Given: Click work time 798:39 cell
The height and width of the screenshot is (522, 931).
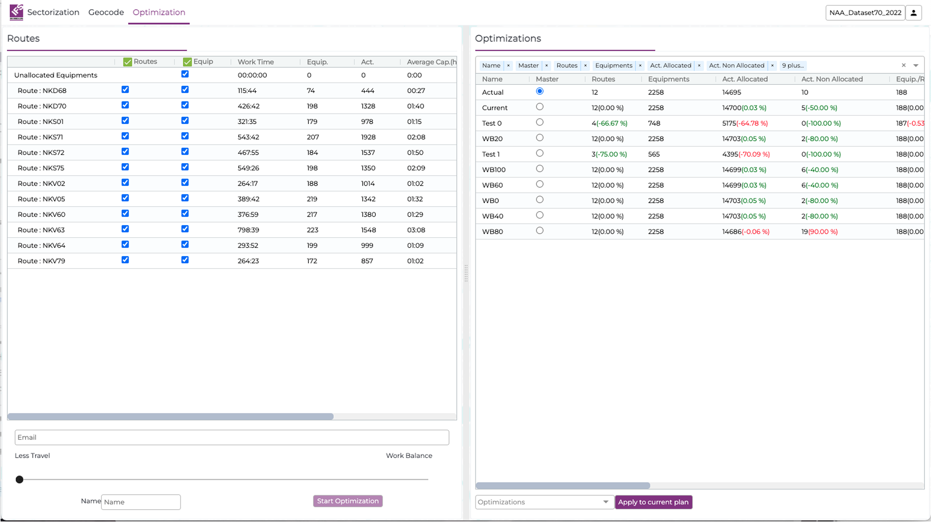Looking at the screenshot, I should pos(249,230).
